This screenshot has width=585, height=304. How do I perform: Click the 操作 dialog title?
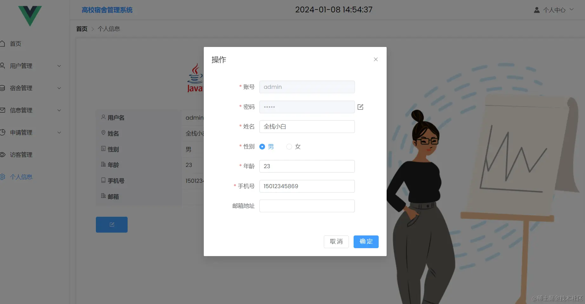pos(219,60)
